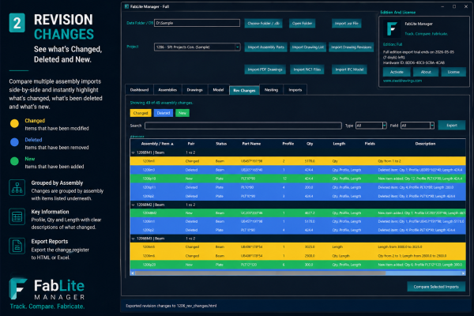This screenshot has width=474, height=316.
Task: Select the 1206p20 New plate row
Action: point(298,265)
